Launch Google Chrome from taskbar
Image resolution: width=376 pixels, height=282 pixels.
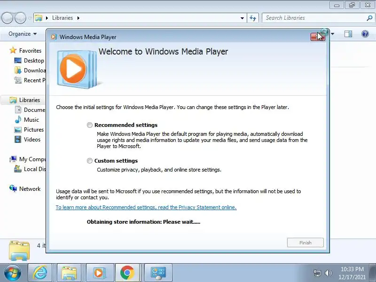[127, 273]
